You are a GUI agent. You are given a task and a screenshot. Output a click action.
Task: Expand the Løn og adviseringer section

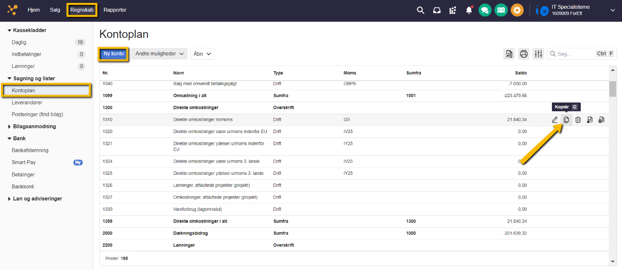click(37, 199)
